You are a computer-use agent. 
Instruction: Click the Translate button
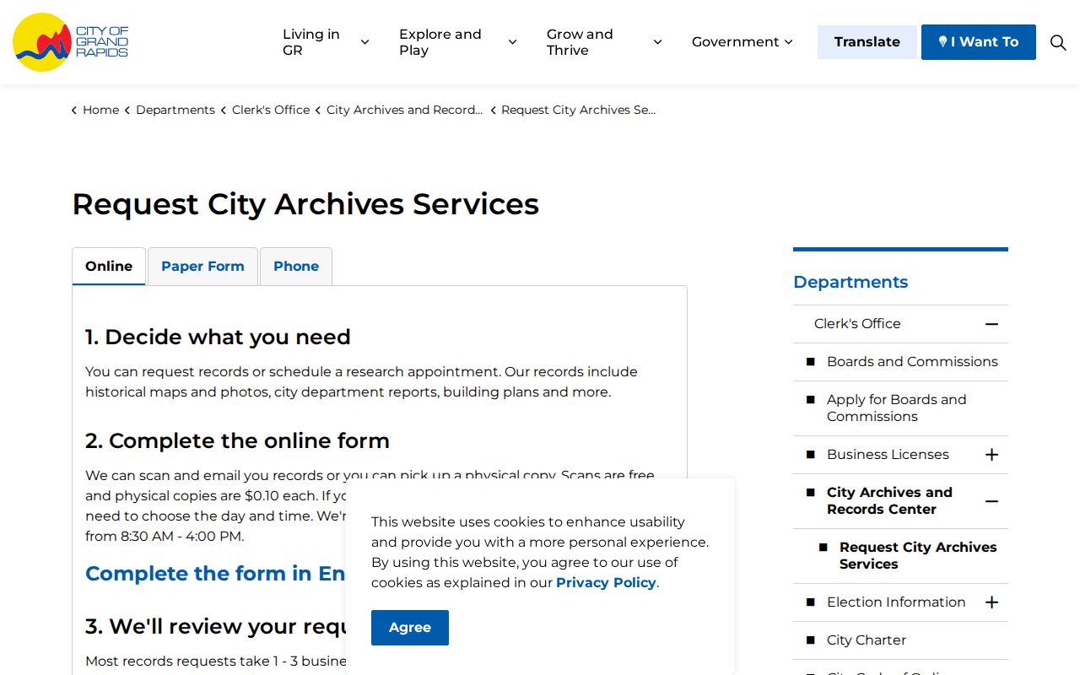click(x=867, y=42)
